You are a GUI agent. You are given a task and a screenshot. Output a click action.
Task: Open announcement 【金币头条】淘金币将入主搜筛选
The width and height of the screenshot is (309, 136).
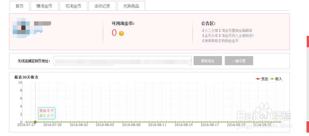tap(228, 36)
